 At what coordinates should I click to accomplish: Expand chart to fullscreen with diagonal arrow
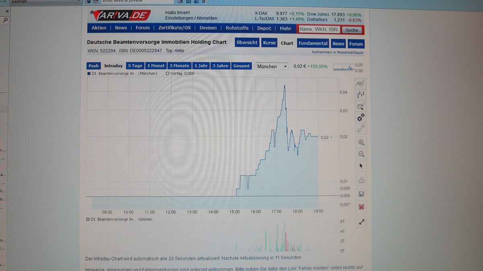[x=361, y=222]
